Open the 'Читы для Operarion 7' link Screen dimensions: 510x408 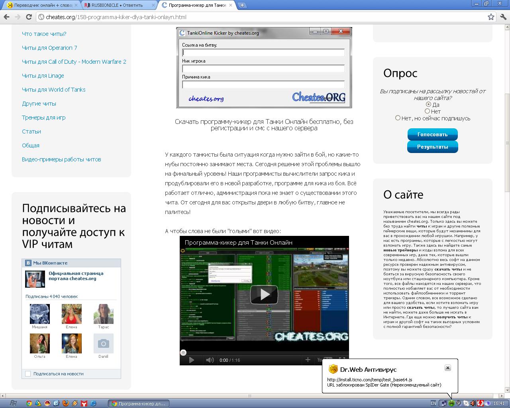tap(49, 48)
